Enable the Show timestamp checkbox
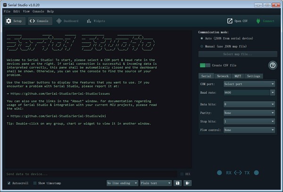The width and height of the screenshot is (283, 192). [35, 183]
